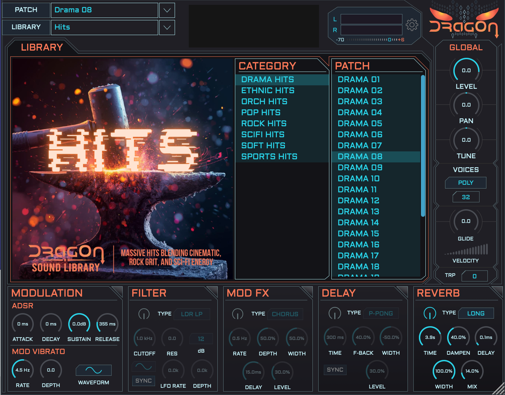
Task: Click the ADSR SUSTAIN knob
Action: pyautogui.click(x=79, y=324)
